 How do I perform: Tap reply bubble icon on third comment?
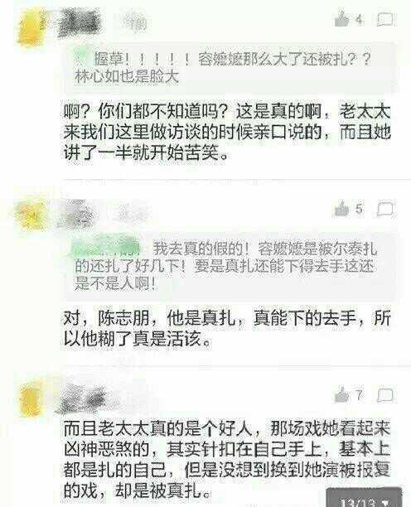(x=385, y=395)
